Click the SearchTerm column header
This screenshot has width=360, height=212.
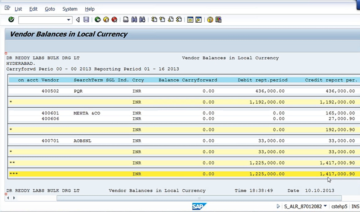pyautogui.click(x=88, y=80)
